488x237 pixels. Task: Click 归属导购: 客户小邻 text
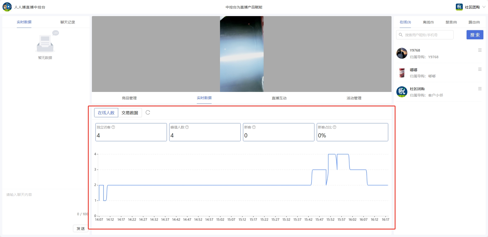pyautogui.click(x=426, y=95)
